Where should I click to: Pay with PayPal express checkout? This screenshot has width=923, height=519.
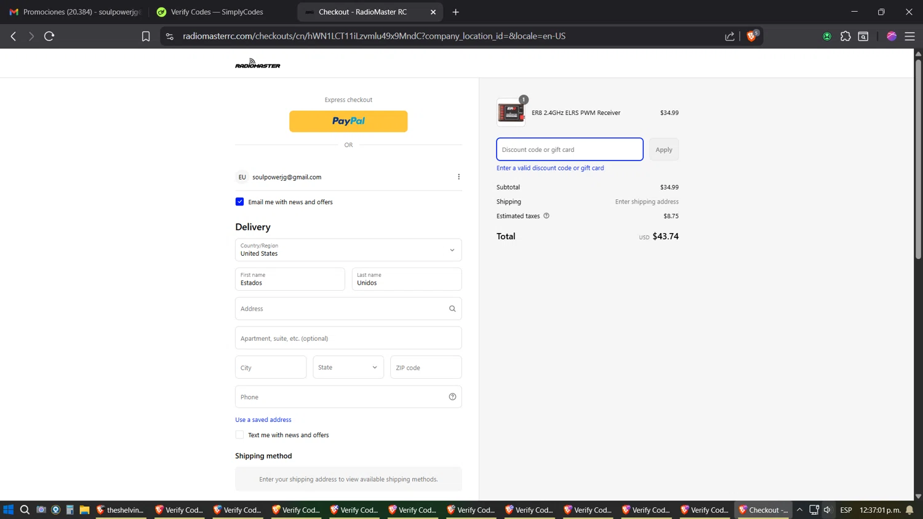(x=348, y=121)
